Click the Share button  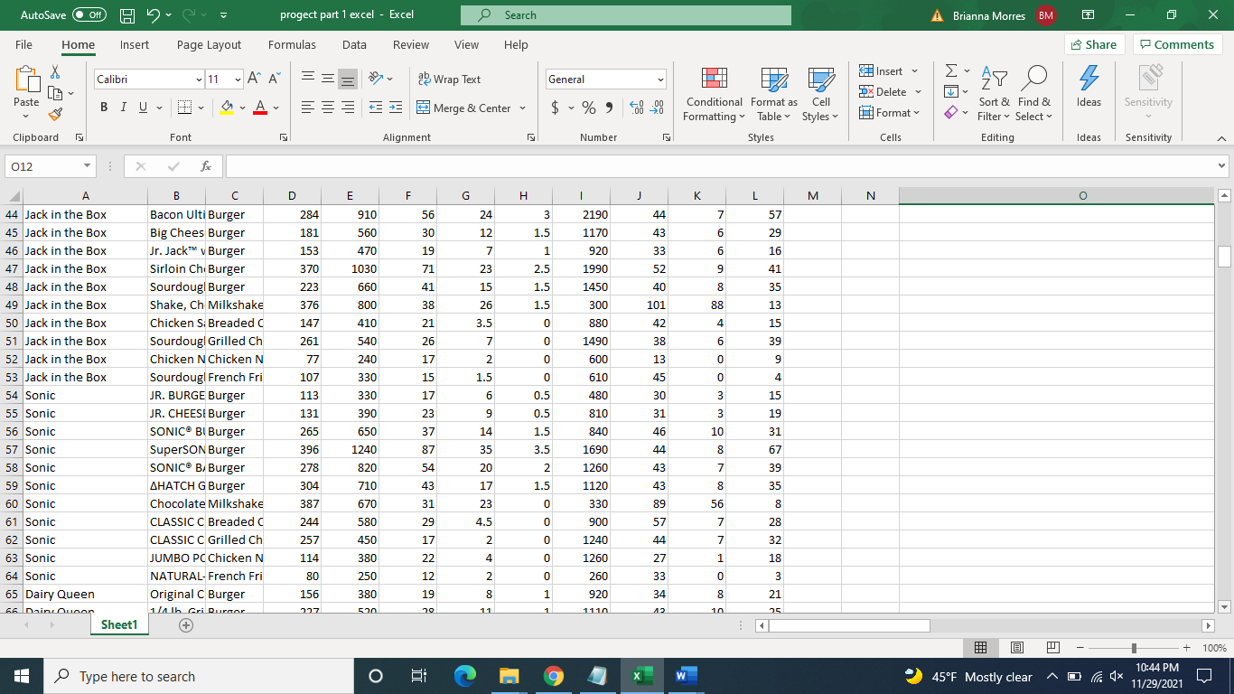point(1093,43)
